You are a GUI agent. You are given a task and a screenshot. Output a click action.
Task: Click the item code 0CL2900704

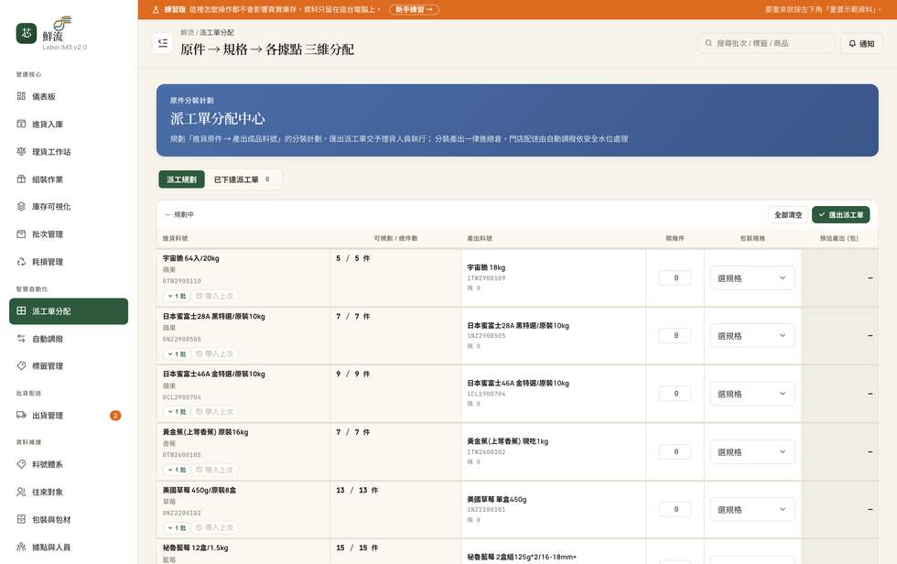182,397
